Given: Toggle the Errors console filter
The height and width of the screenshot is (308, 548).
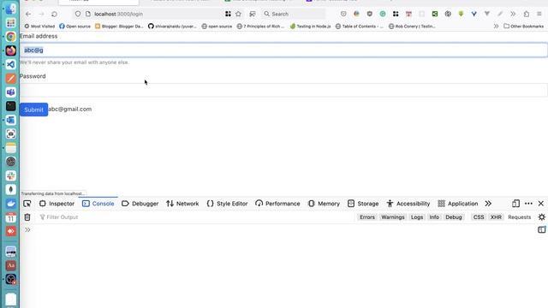Looking at the screenshot, I should click(367, 217).
